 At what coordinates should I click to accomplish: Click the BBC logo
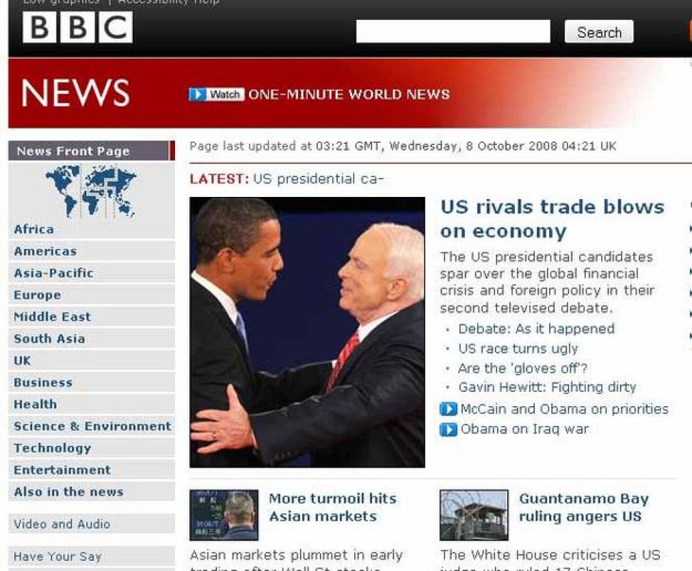point(77,28)
